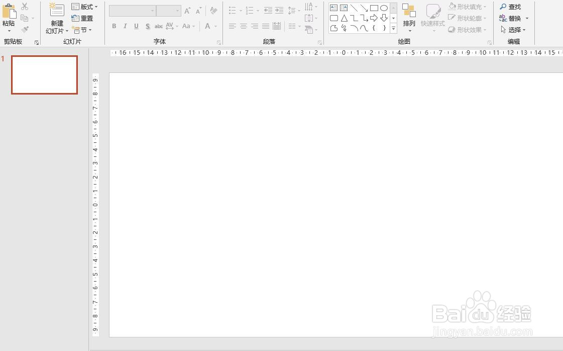Click the 替换 replace button
The height and width of the screenshot is (351, 563).
click(x=510, y=18)
